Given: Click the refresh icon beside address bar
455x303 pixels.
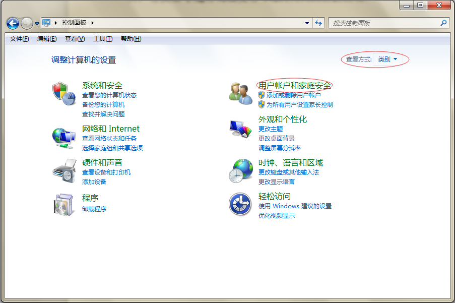Looking at the screenshot, I should pos(318,23).
